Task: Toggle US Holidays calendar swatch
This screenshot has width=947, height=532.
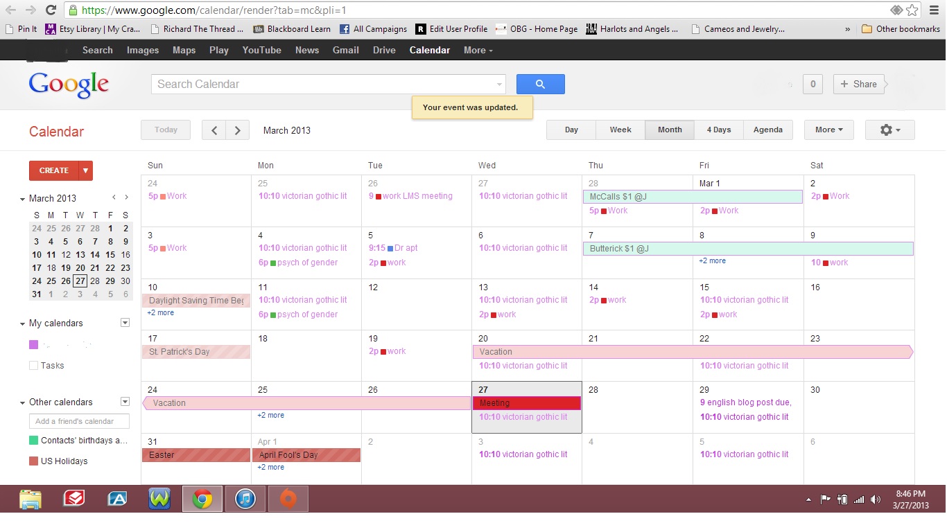Action: (33, 461)
